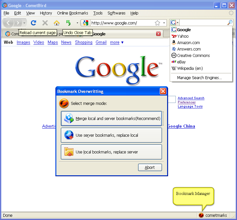Stop loading with the X toolbar icon
The width and height of the screenshot is (237, 220).
coord(45,23)
